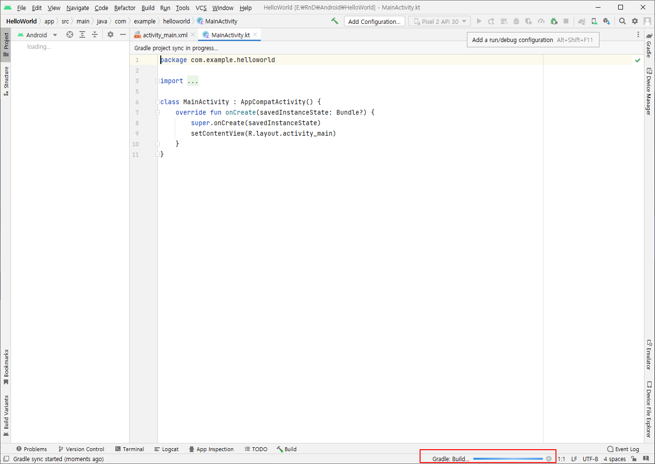The height and width of the screenshot is (464, 655).
Task: Toggle the Build Variants tool window
Action: (6, 416)
